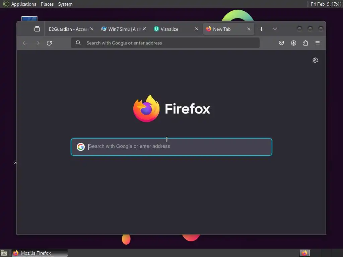The width and height of the screenshot is (343, 257).
Task: Open the hamburger application menu
Action: [318, 43]
